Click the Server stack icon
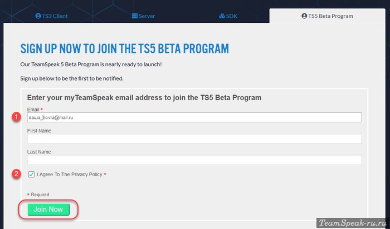 click(135, 16)
